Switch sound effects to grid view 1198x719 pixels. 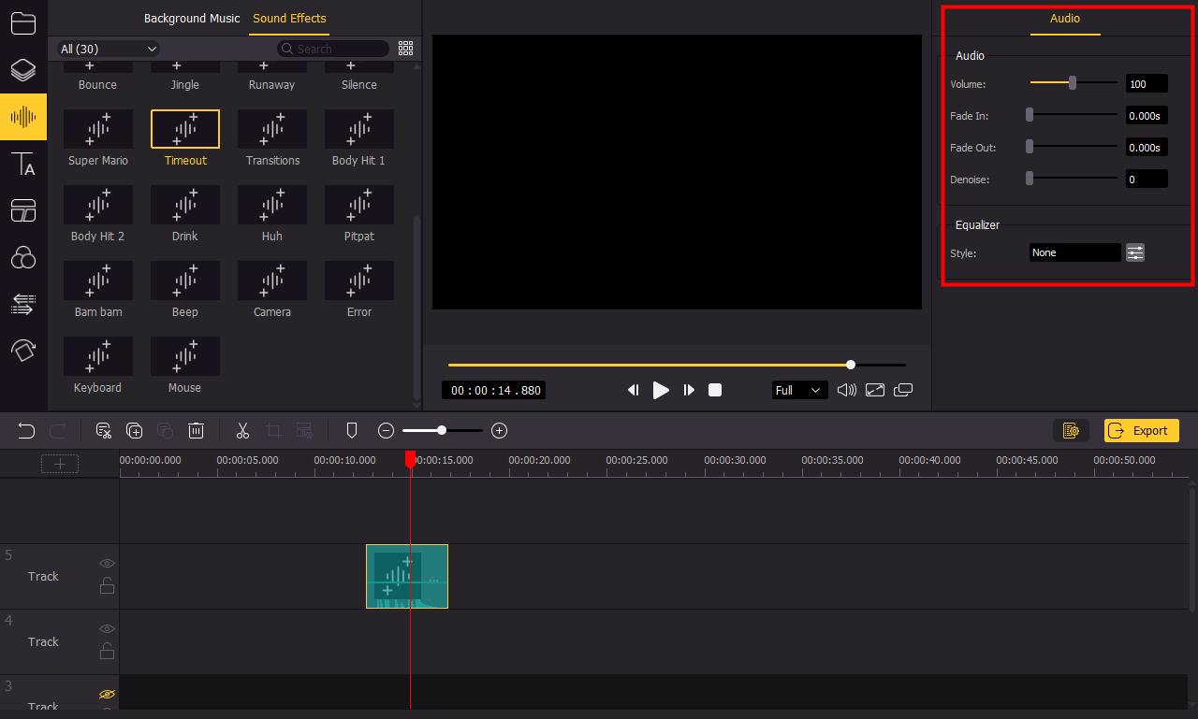point(405,49)
